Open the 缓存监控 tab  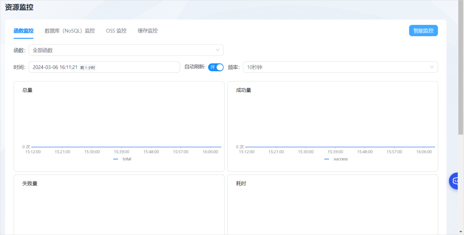point(148,31)
